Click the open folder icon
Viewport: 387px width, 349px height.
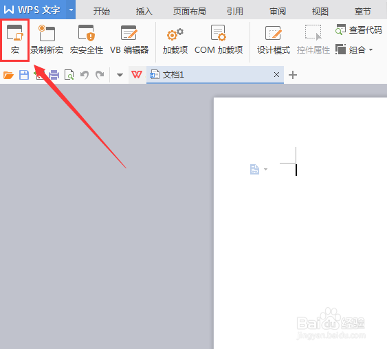[8, 75]
